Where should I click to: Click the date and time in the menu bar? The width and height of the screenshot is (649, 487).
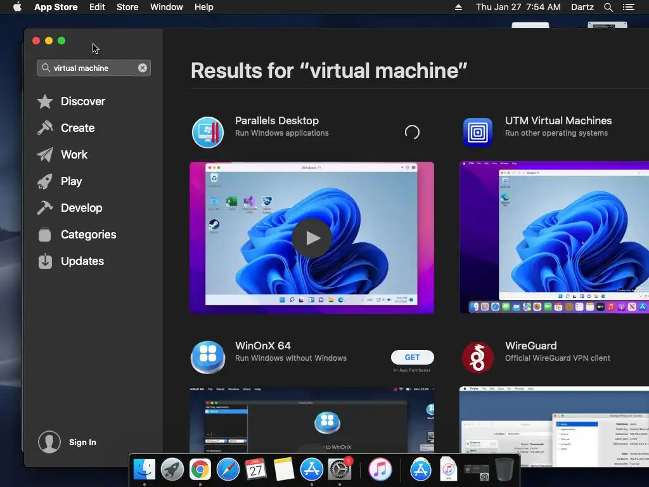click(518, 7)
